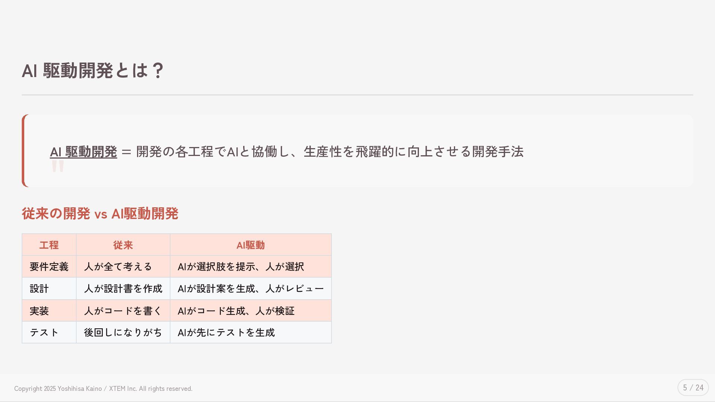The width and height of the screenshot is (715, 402).
Task: Click the cell AIが選択肢を提示、人が選択
Action: 241,267
